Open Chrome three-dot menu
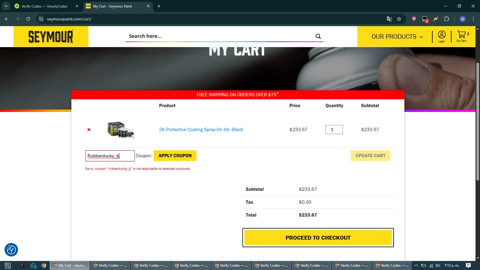Screen dimensions: 480x270 [473, 19]
